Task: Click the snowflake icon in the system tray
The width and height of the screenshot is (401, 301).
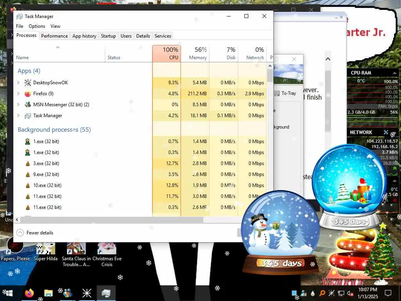Action: point(331,293)
